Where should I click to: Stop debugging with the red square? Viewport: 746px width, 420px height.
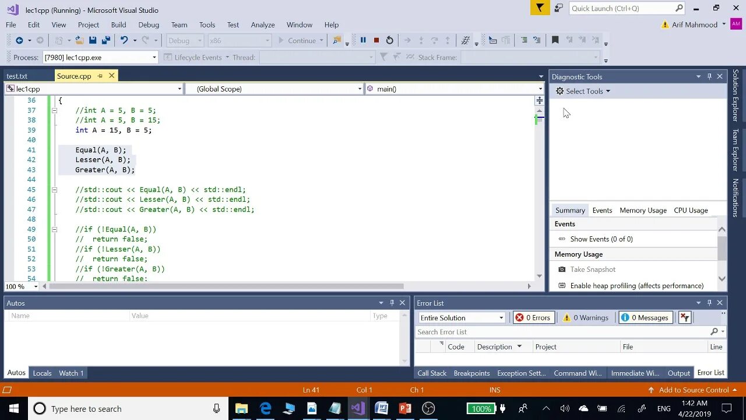tap(376, 40)
